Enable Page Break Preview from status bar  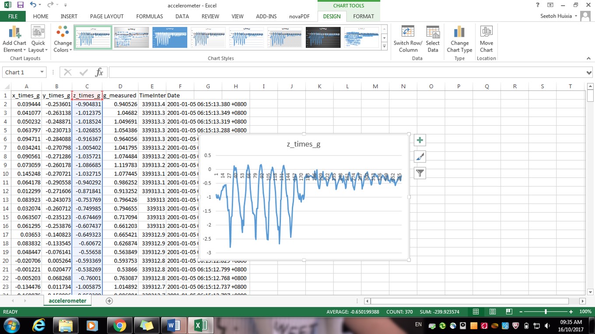coord(509,311)
